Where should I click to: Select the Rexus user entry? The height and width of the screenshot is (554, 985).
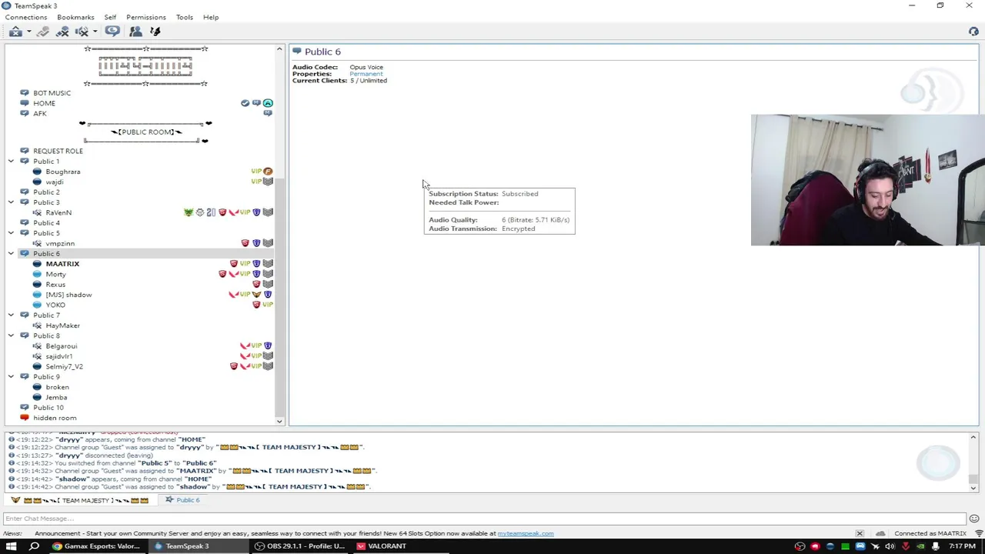55,285
